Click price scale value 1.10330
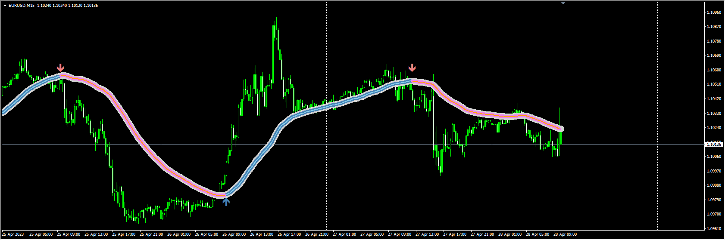Image resolution: width=725 pixels, height=240 pixels. pyautogui.click(x=714, y=114)
